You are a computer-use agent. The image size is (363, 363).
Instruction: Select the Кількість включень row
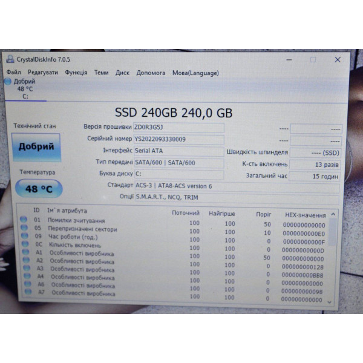tap(174, 247)
